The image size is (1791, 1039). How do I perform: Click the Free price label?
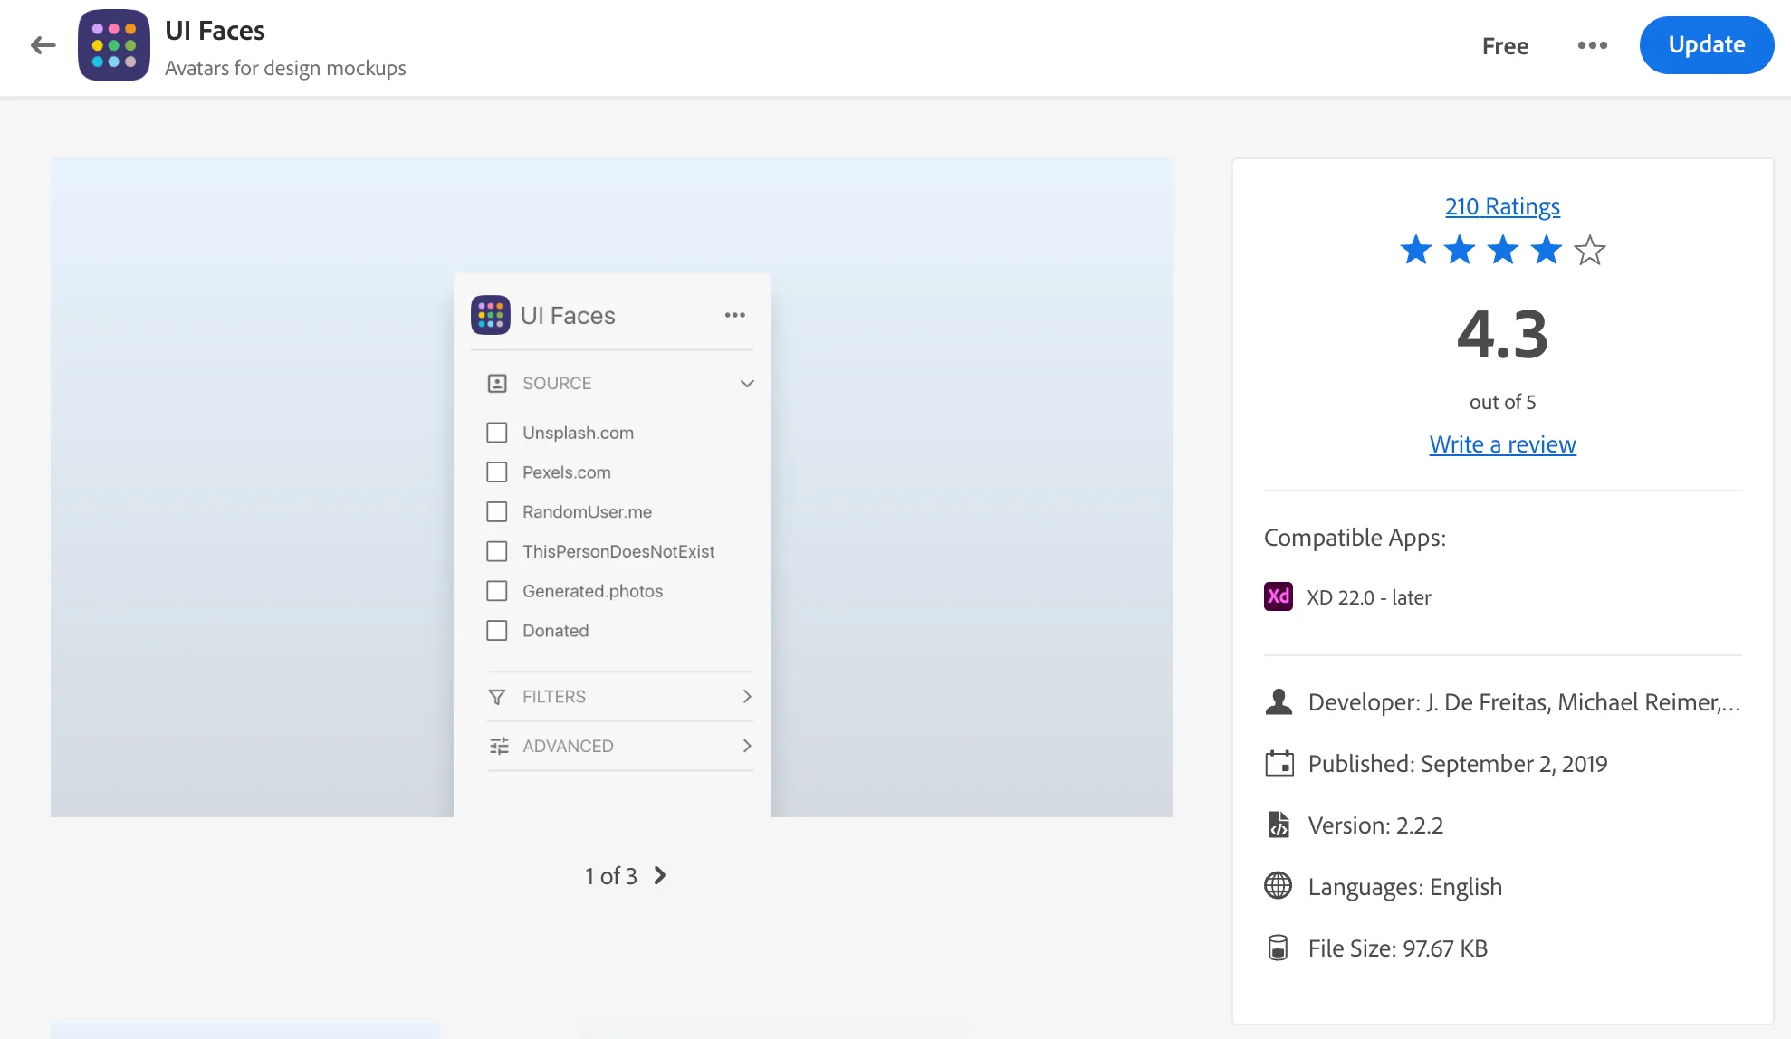[1505, 46]
